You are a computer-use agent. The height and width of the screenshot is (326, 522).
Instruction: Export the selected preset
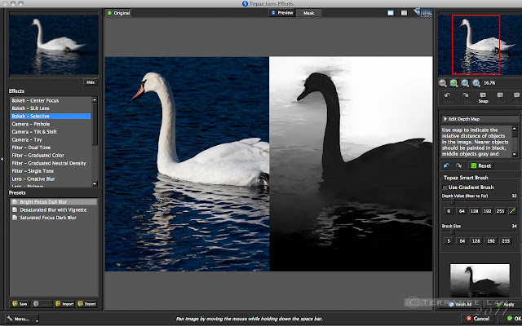[x=86, y=304]
